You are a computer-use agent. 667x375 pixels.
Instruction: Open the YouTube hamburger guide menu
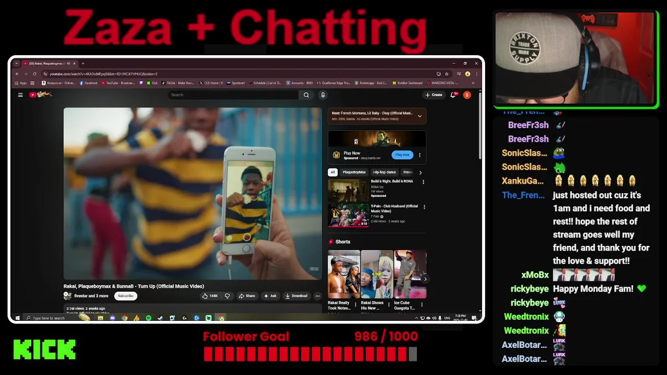click(20, 95)
